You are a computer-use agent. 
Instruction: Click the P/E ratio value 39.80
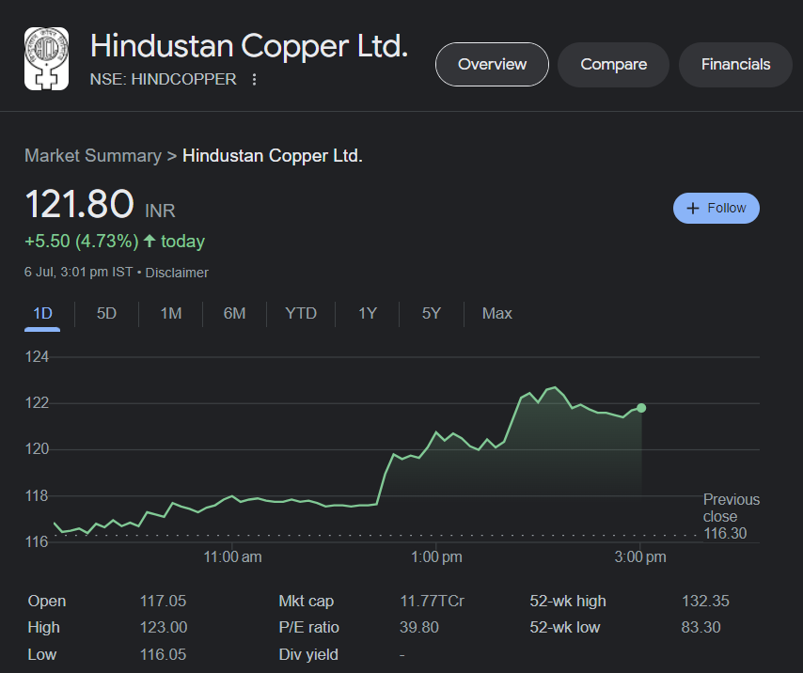point(419,628)
